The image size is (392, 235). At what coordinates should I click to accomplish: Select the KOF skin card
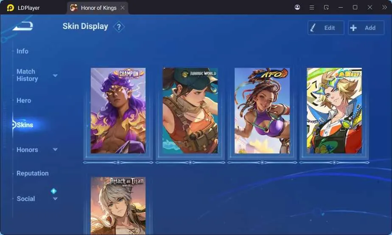tap(262, 111)
